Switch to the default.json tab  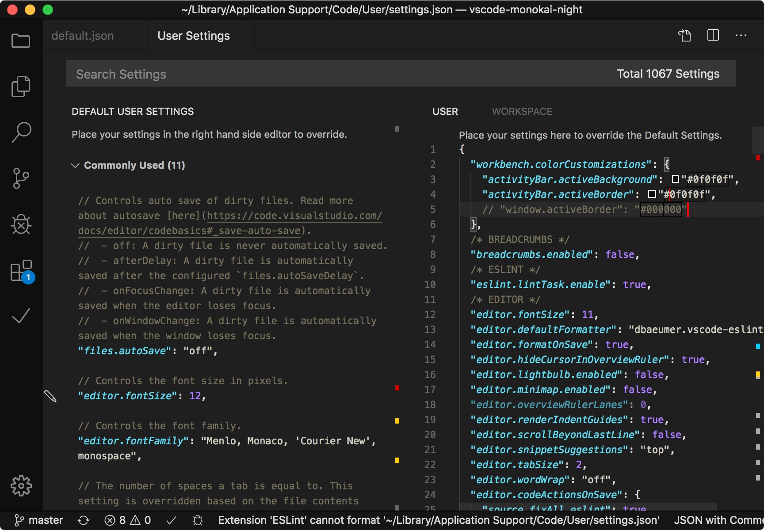(x=82, y=35)
